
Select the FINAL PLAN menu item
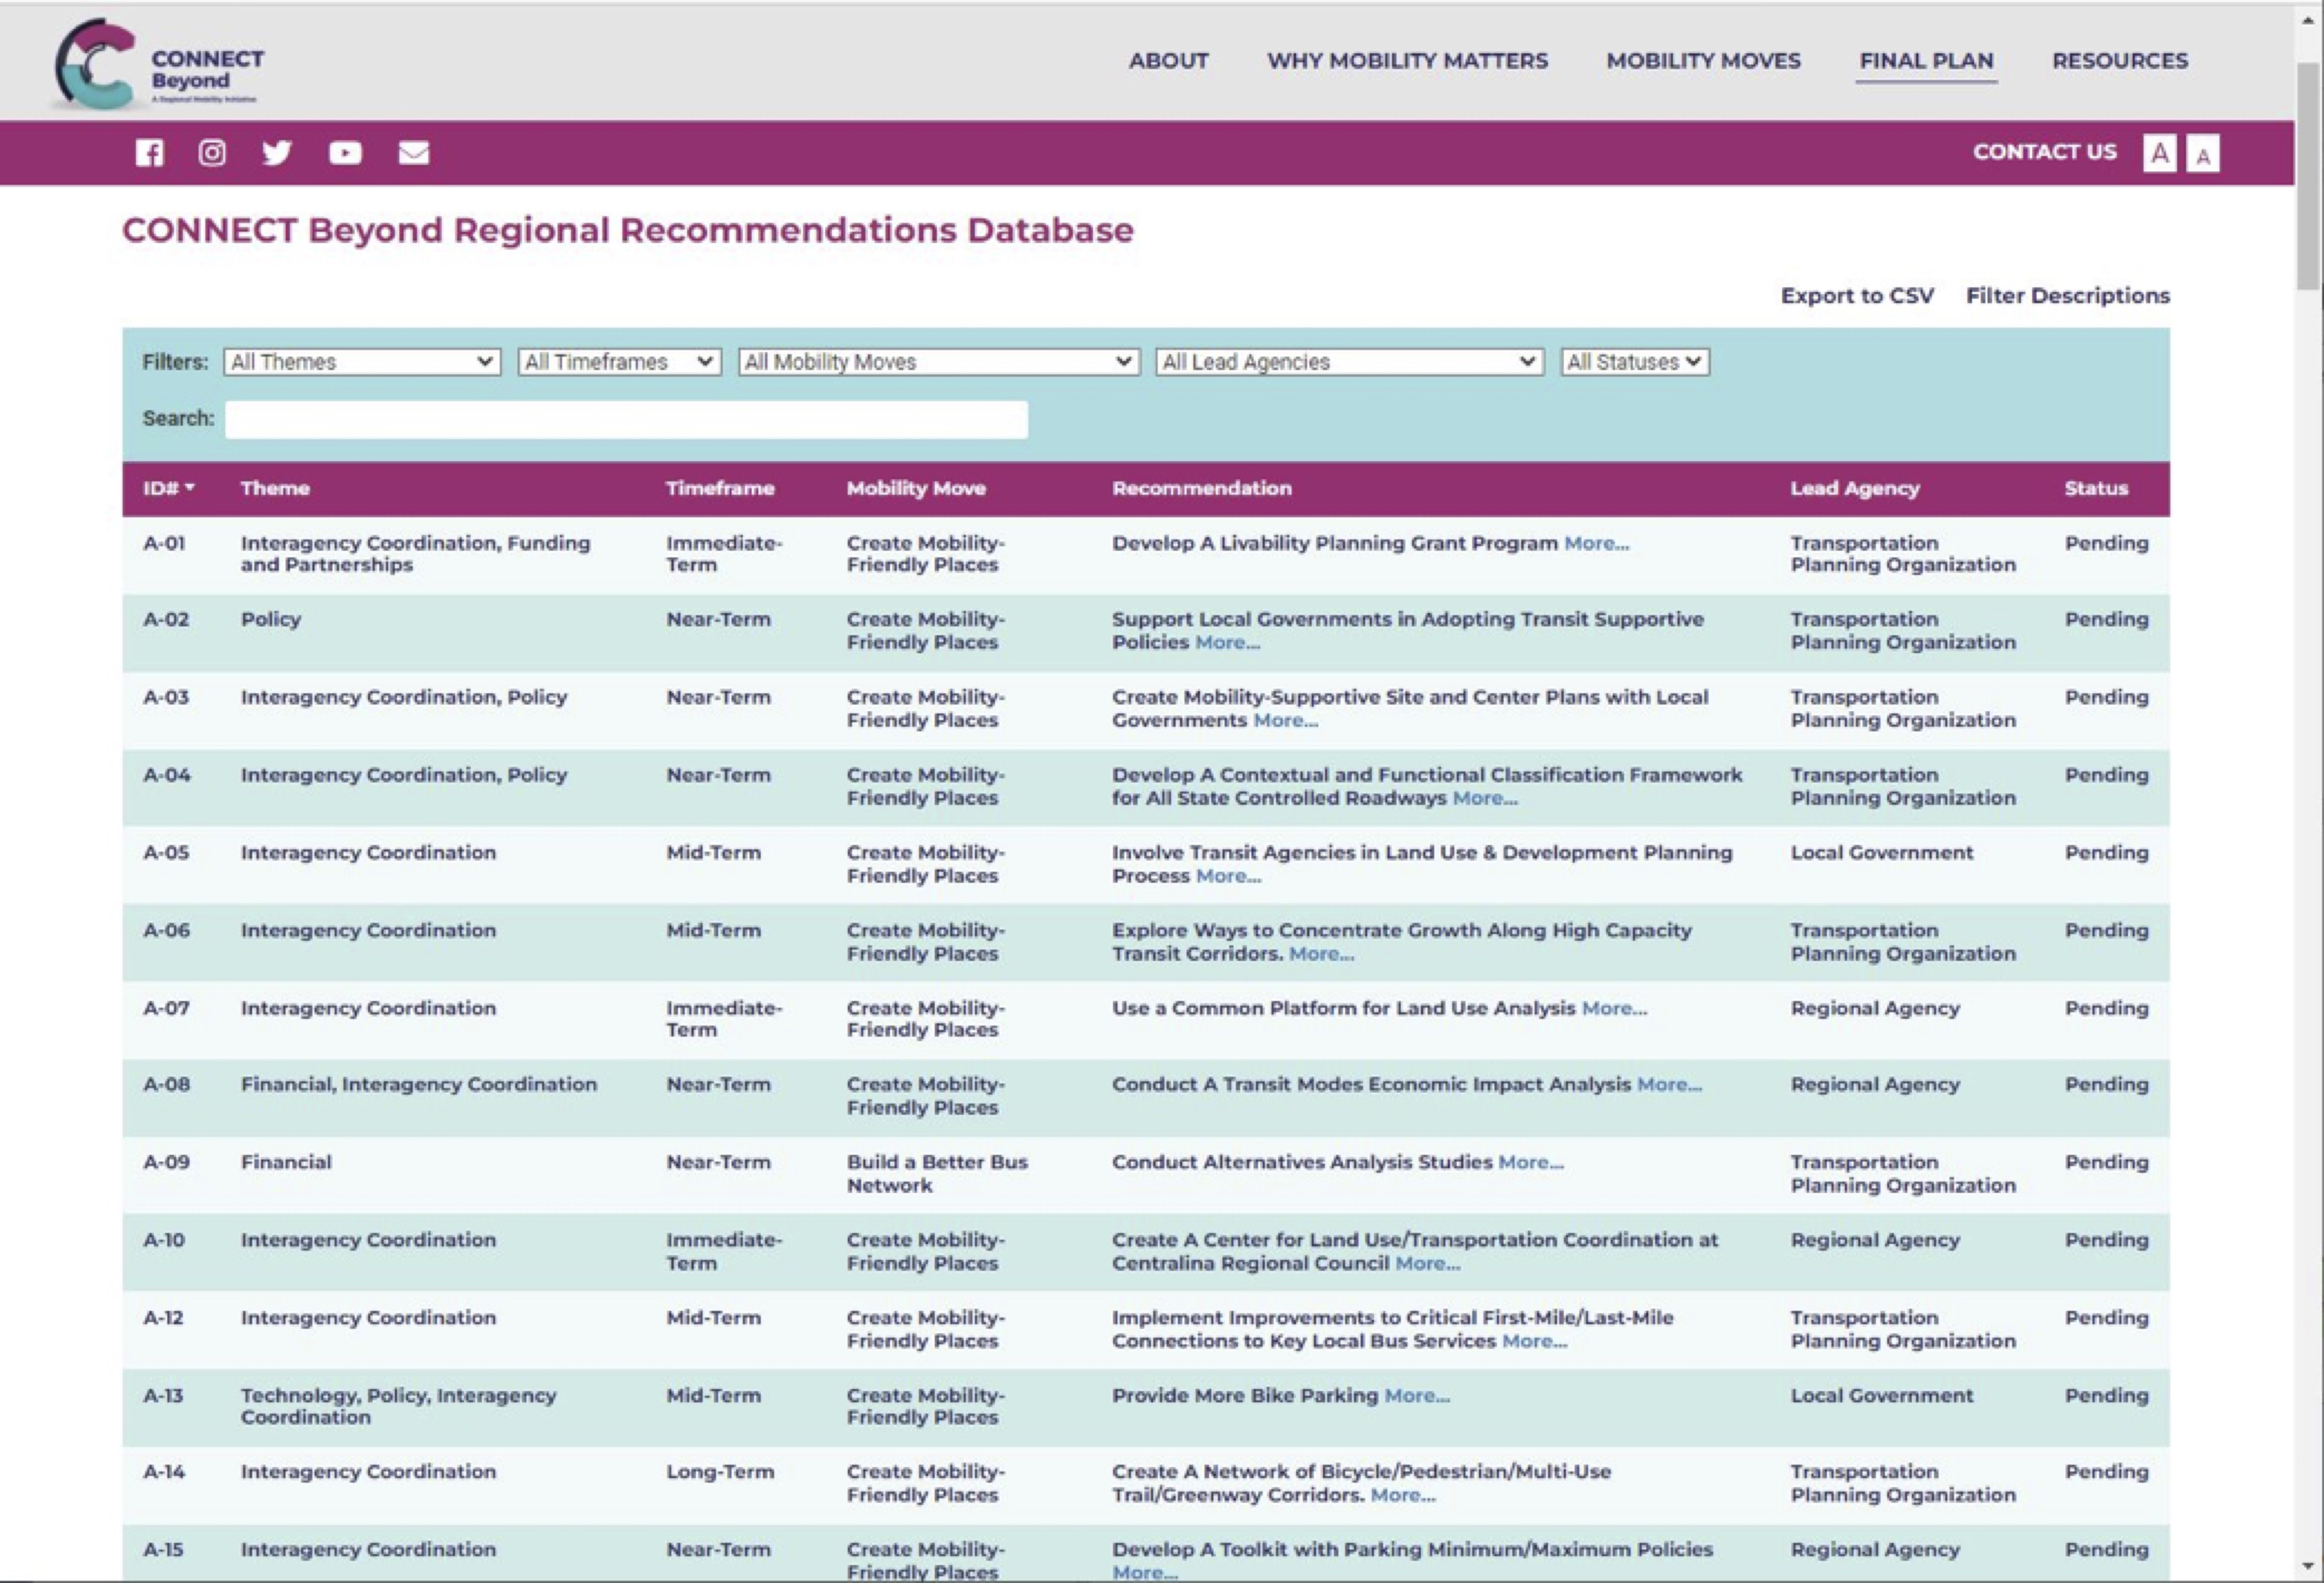coord(1926,61)
